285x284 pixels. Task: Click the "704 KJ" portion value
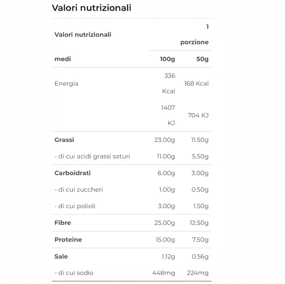click(198, 115)
